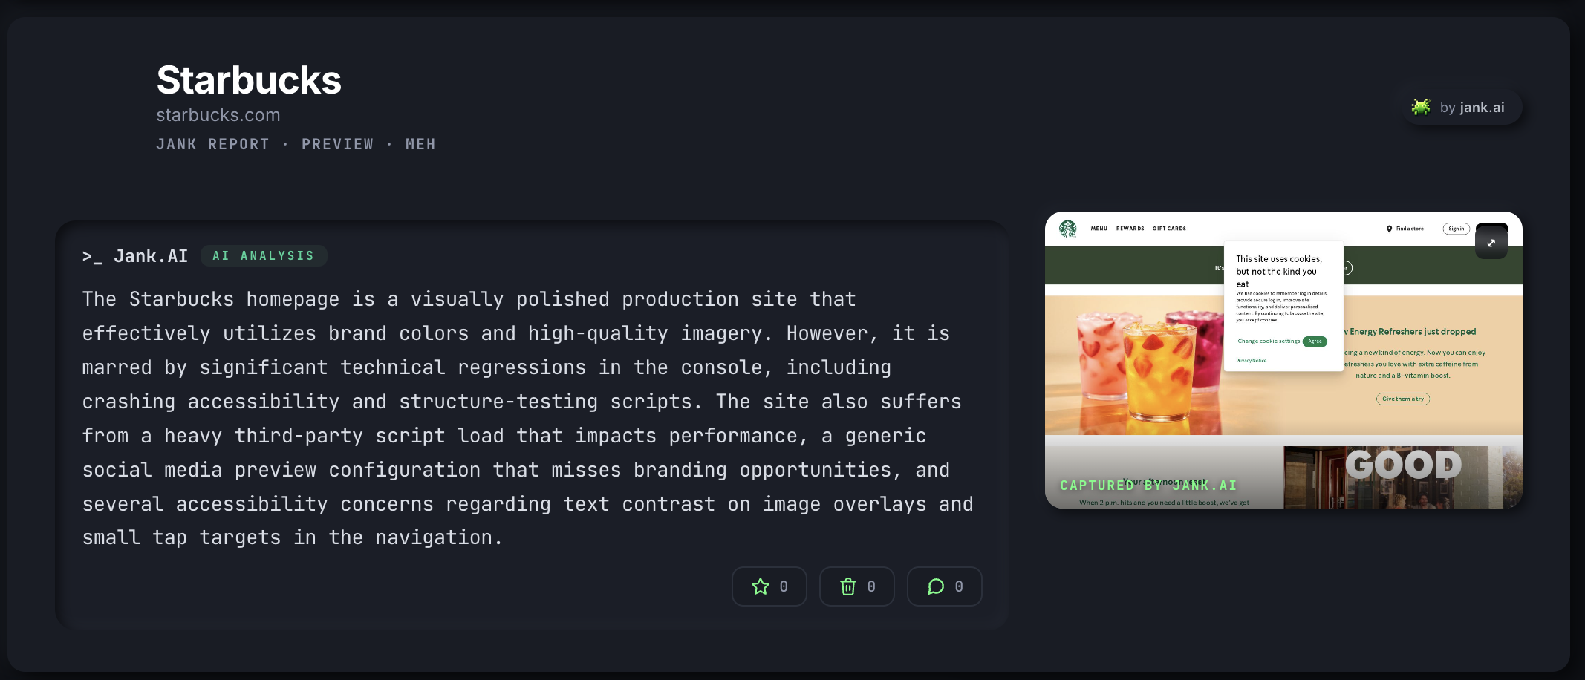
Task: Open MENU in the Starbucks navigation
Action: (1099, 229)
